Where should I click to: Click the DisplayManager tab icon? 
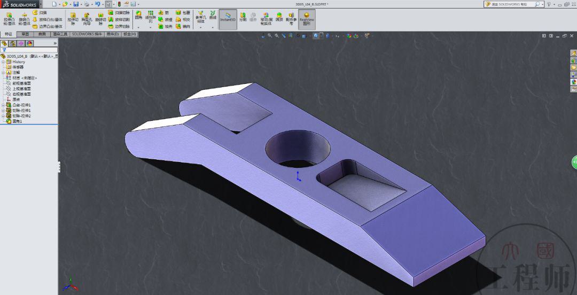pos(29,43)
